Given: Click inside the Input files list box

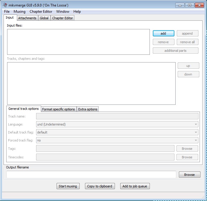Looking at the screenshot, I should coord(78,42).
